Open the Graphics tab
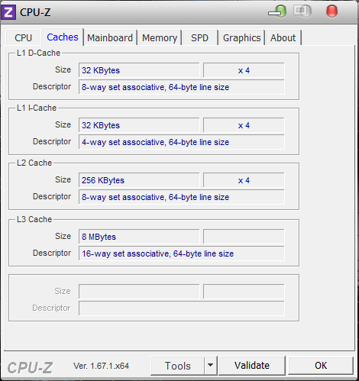 click(241, 37)
